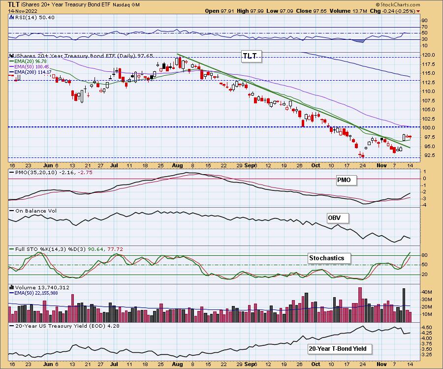Click the 20-Year T-Bond Yield annotation box
Image resolution: width=443 pixels, height=369 pixels.
[x=339, y=349]
